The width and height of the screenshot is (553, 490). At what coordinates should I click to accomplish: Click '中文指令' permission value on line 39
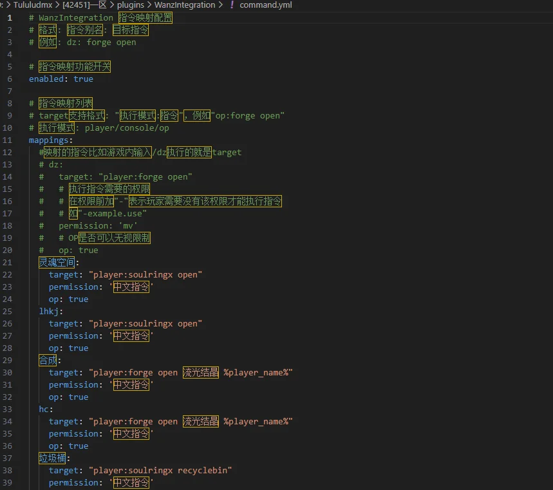pyautogui.click(x=131, y=482)
